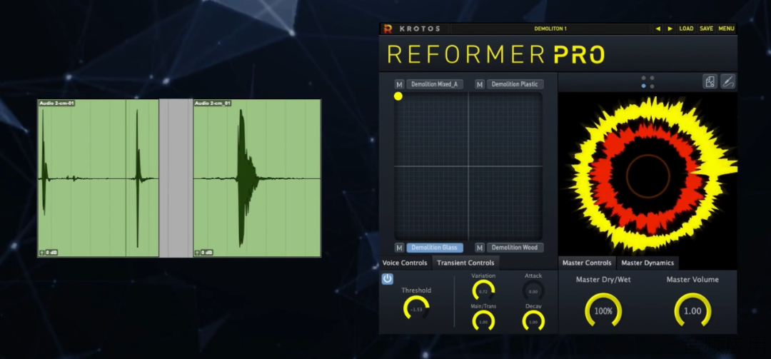The width and height of the screenshot is (771, 359).
Task: Switch to the Transient Controls tab
Action: (465, 263)
